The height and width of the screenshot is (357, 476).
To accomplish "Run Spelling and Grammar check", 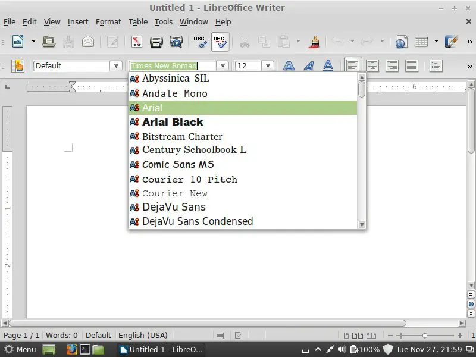I will [201, 41].
